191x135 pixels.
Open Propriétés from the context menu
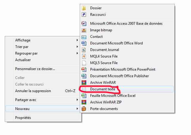23,118
